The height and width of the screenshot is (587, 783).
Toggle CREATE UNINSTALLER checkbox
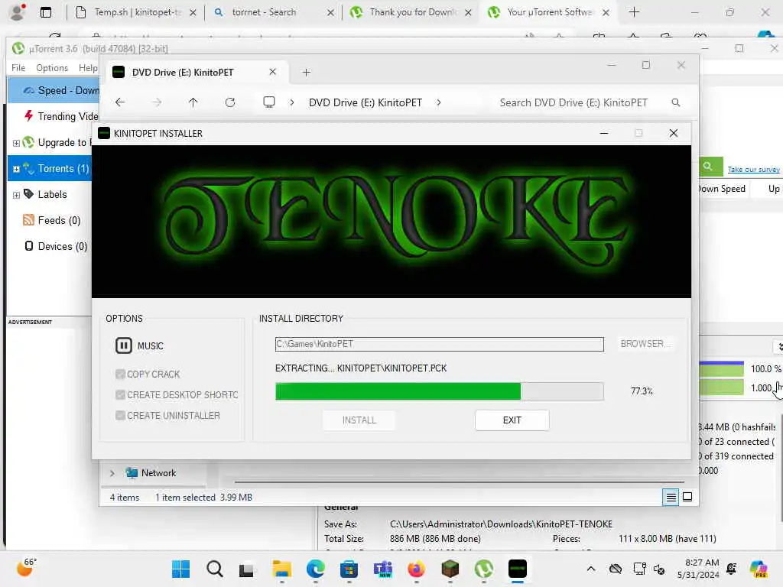tap(120, 415)
